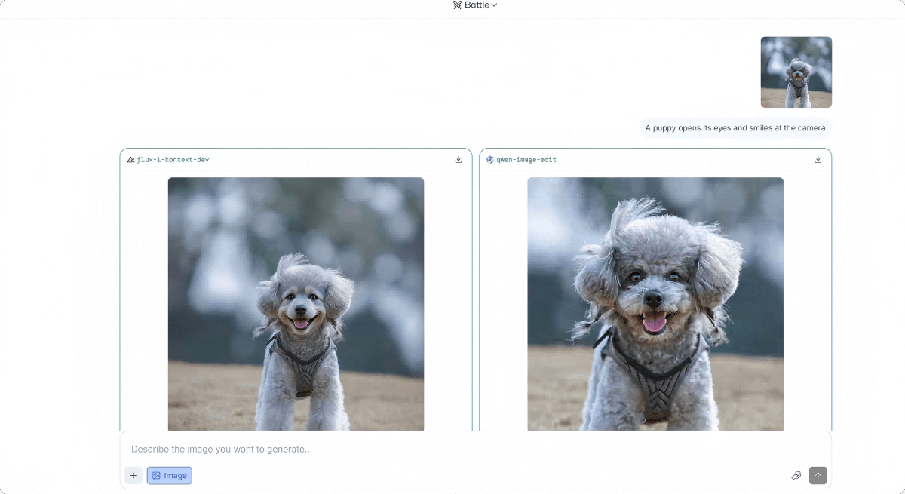Click the plus attachment button
The height and width of the screenshot is (494, 905).
133,476
